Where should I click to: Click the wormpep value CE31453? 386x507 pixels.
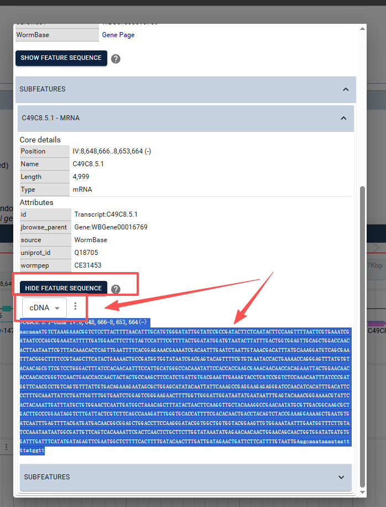86,265
